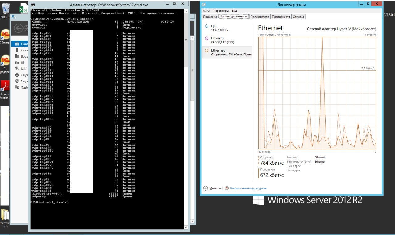Viewport: 395px width, 235px height.
Task: Select the Память performance item
Action: [227, 40]
